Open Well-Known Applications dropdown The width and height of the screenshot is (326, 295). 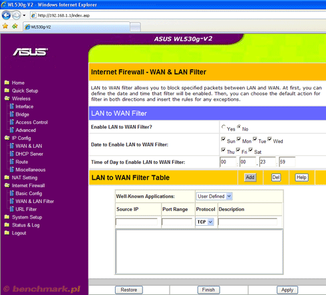pos(214,196)
